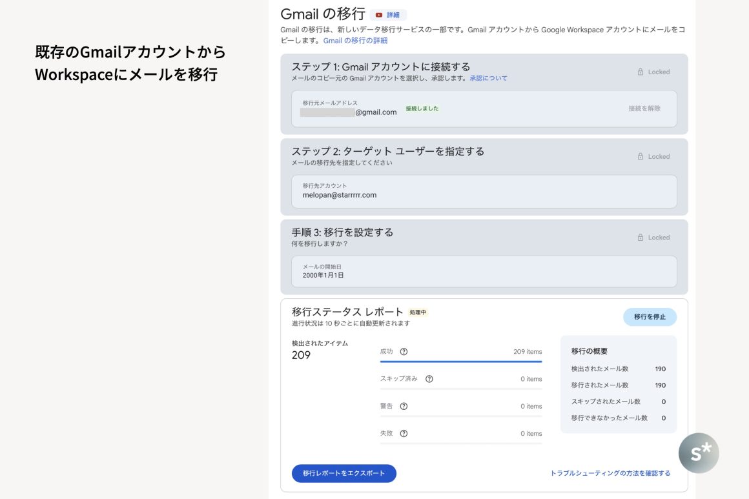Click help icon next to 失敗
The width and height of the screenshot is (749, 499).
point(404,434)
